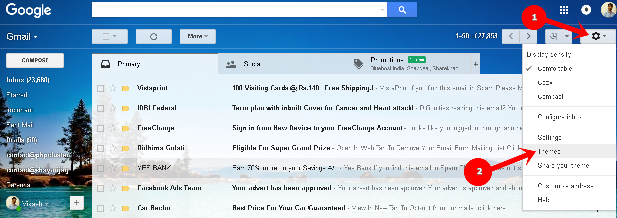The width and height of the screenshot is (617, 218).
Task: Open Help from the gear menu
Action: tap(544, 200)
